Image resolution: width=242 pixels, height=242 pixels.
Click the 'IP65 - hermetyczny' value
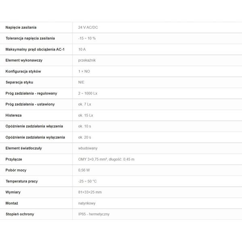click(94, 214)
